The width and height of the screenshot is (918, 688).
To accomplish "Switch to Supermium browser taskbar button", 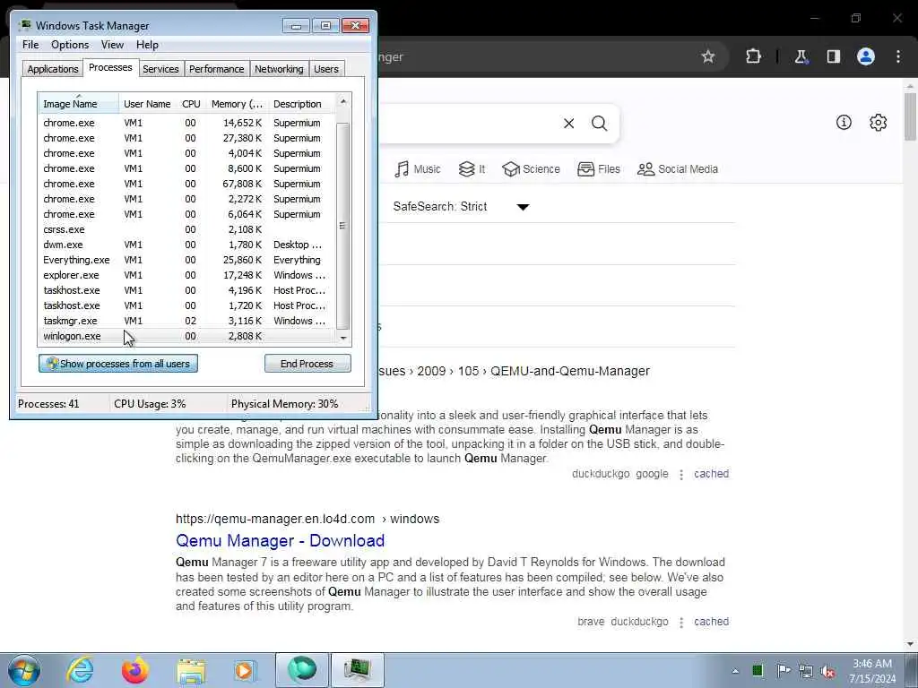I will (301, 670).
